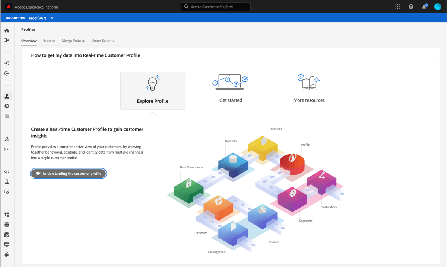Open the Destinations icon (arrow exiting)

point(7,73)
